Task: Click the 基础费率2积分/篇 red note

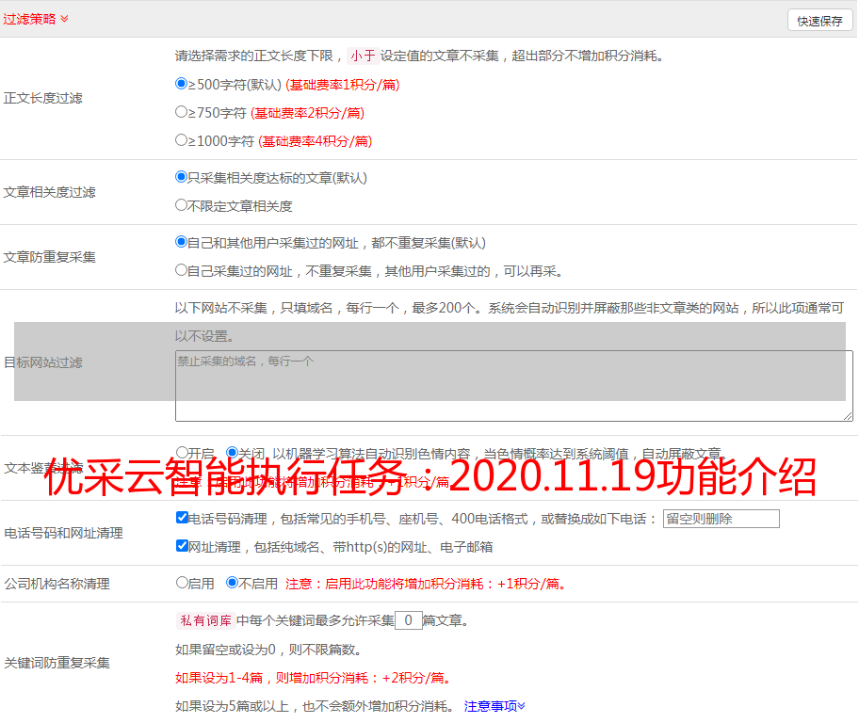Action: 307,113
